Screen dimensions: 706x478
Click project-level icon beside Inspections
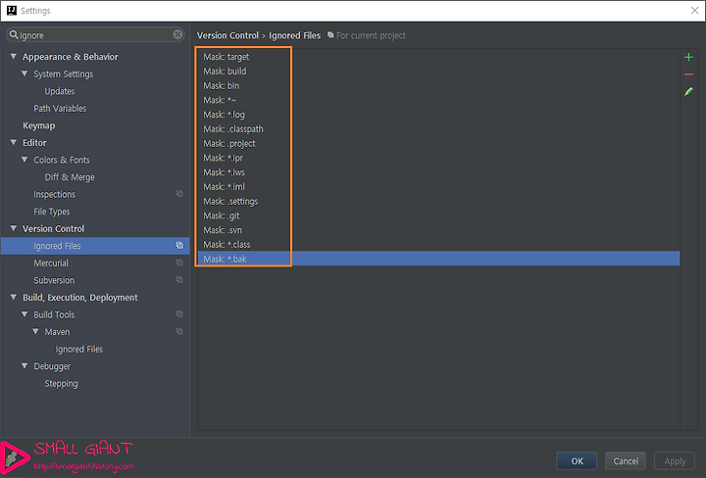[179, 194]
